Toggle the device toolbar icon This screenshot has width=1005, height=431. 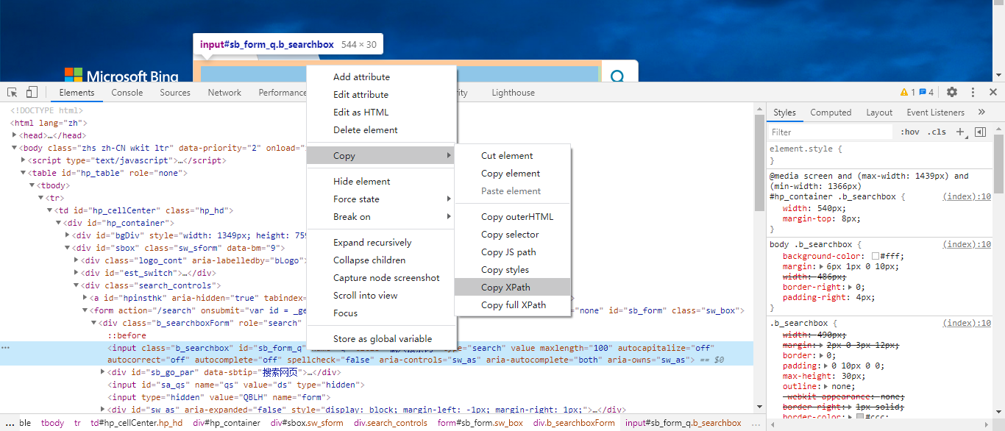32,93
